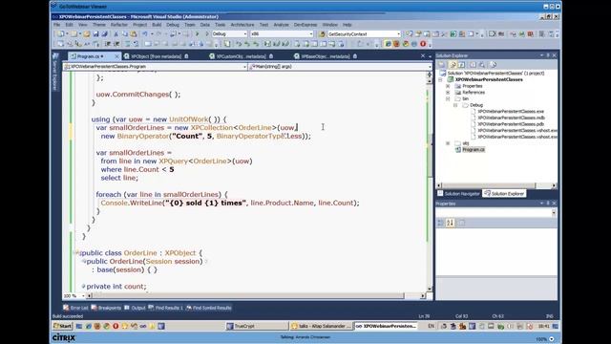Open Find Results 1 tab
The height and width of the screenshot is (344, 611).
tap(165, 308)
